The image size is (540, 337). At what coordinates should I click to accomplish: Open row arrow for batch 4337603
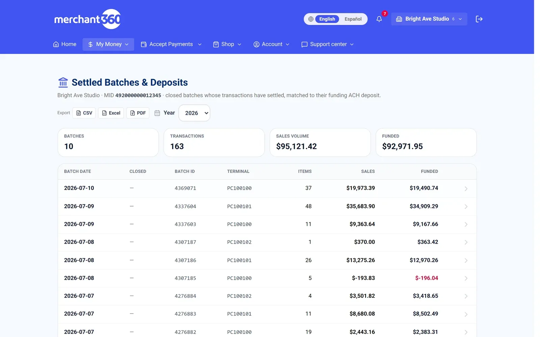point(466,224)
